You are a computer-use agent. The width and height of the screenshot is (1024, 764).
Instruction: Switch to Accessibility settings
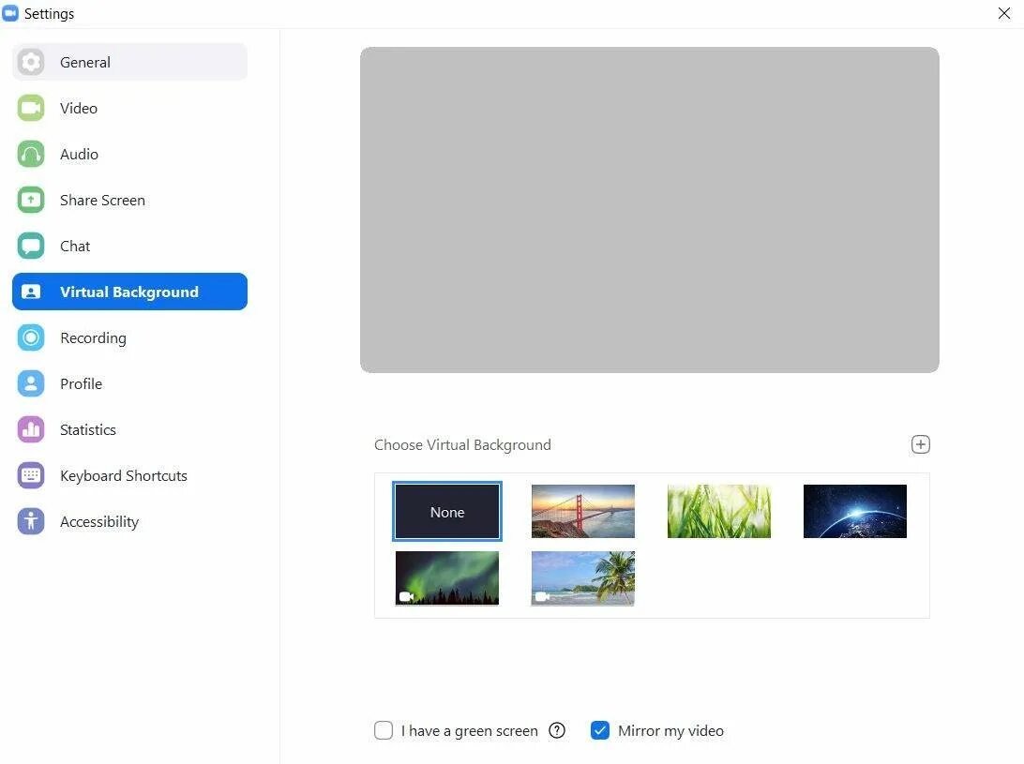pos(130,521)
